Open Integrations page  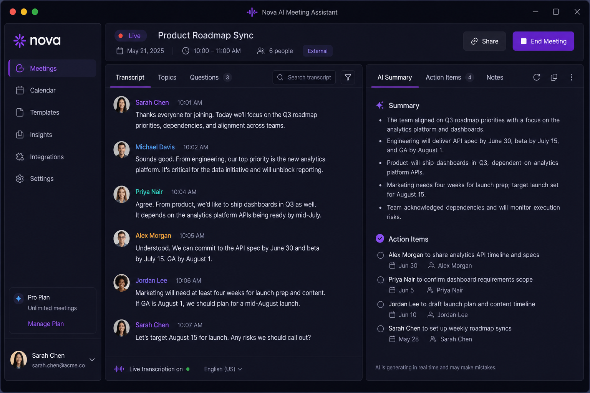(52, 157)
